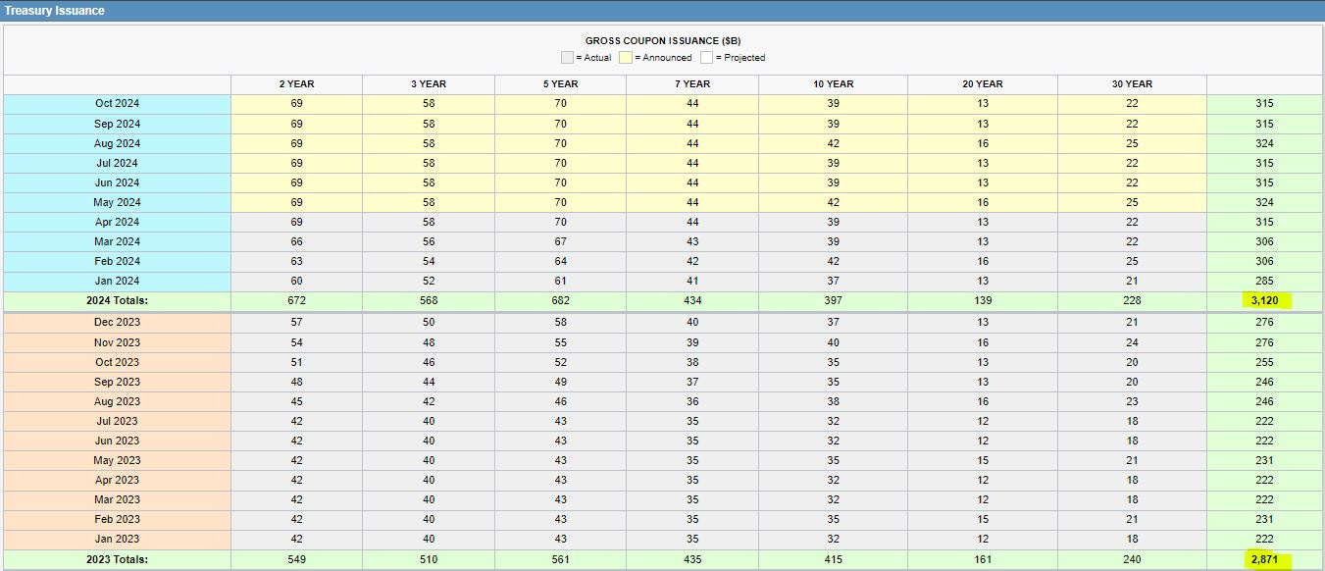1325x571 pixels.
Task: Click the Aug 2023 row label
Action: pyautogui.click(x=118, y=401)
